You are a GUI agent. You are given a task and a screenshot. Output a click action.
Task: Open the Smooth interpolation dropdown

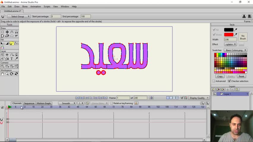click(x=67, y=103)
